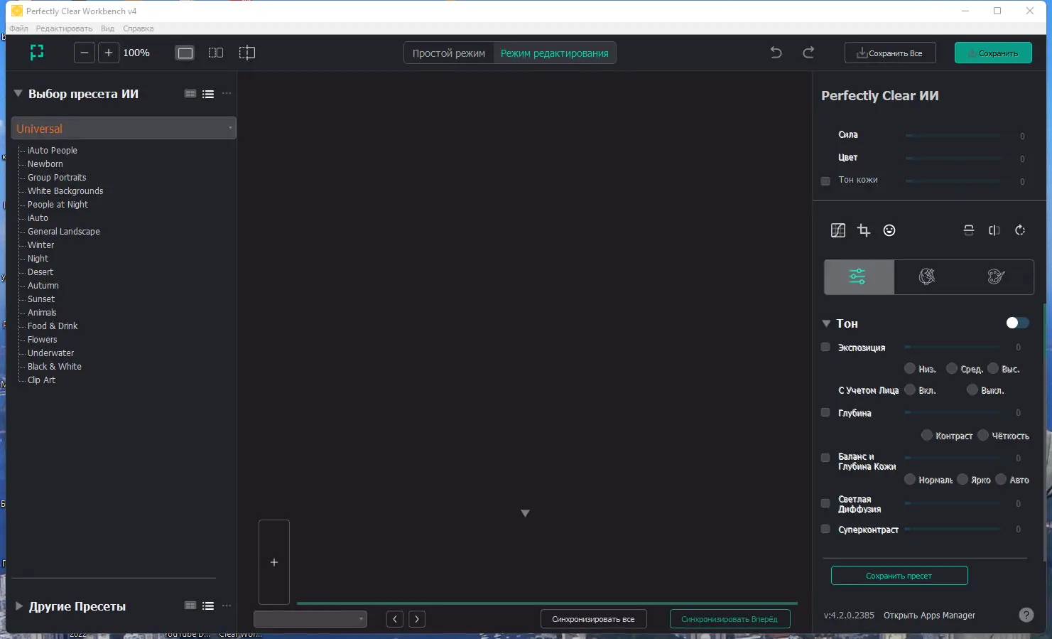Select the adjustment sliders tab
Viewport: 1052px width, 639px height.
click(x=859, y=276)
